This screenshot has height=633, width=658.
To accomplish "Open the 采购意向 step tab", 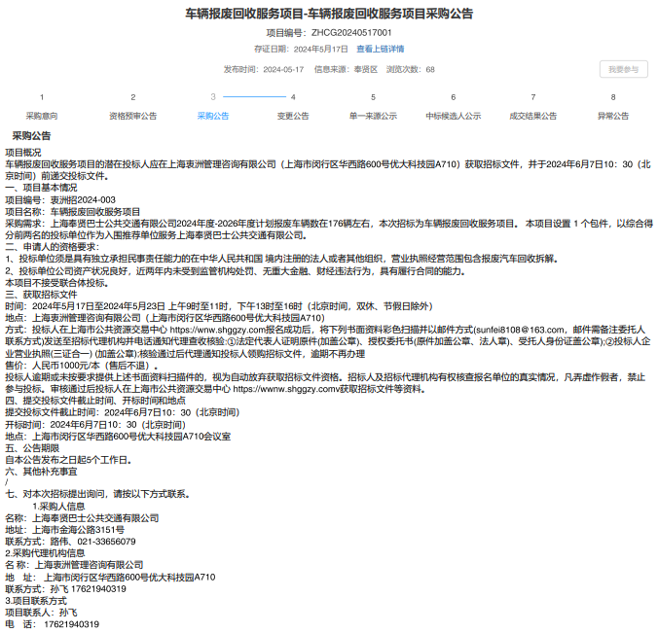I will click(41, 115).
